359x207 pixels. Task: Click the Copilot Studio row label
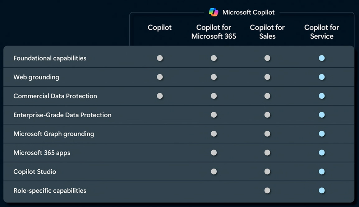(35, 171)
